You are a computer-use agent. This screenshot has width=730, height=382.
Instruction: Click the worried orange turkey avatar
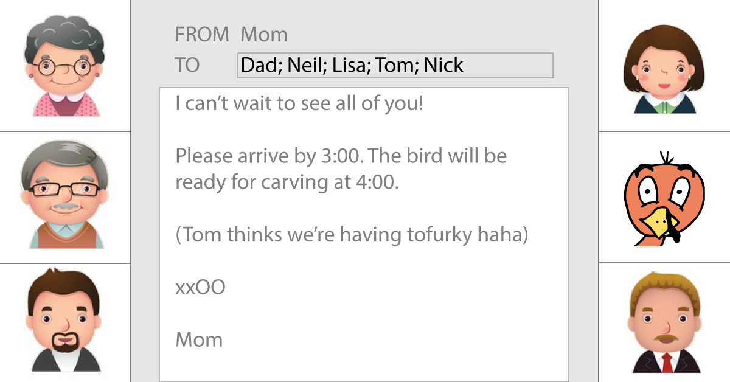664,199
